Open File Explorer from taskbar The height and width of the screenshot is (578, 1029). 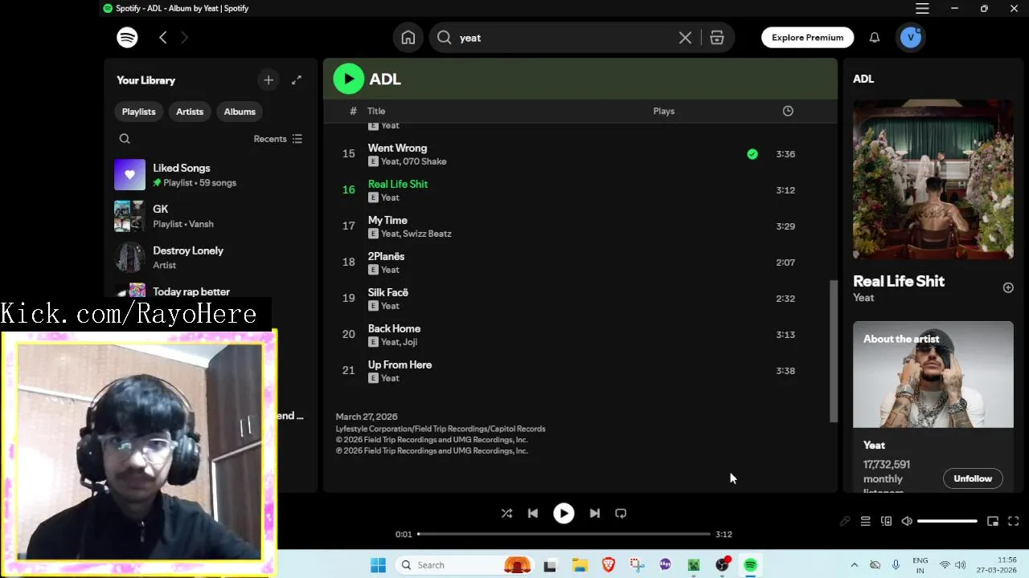click(x=580, y=565)
